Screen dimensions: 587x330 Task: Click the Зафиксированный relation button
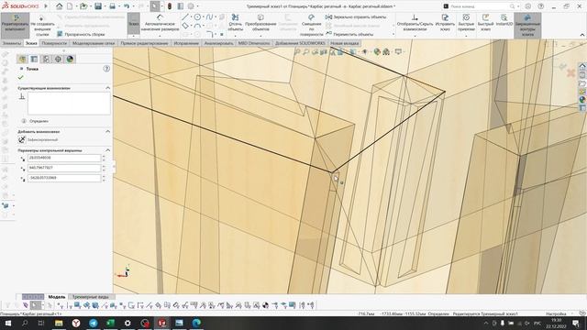tap(22, 139)
